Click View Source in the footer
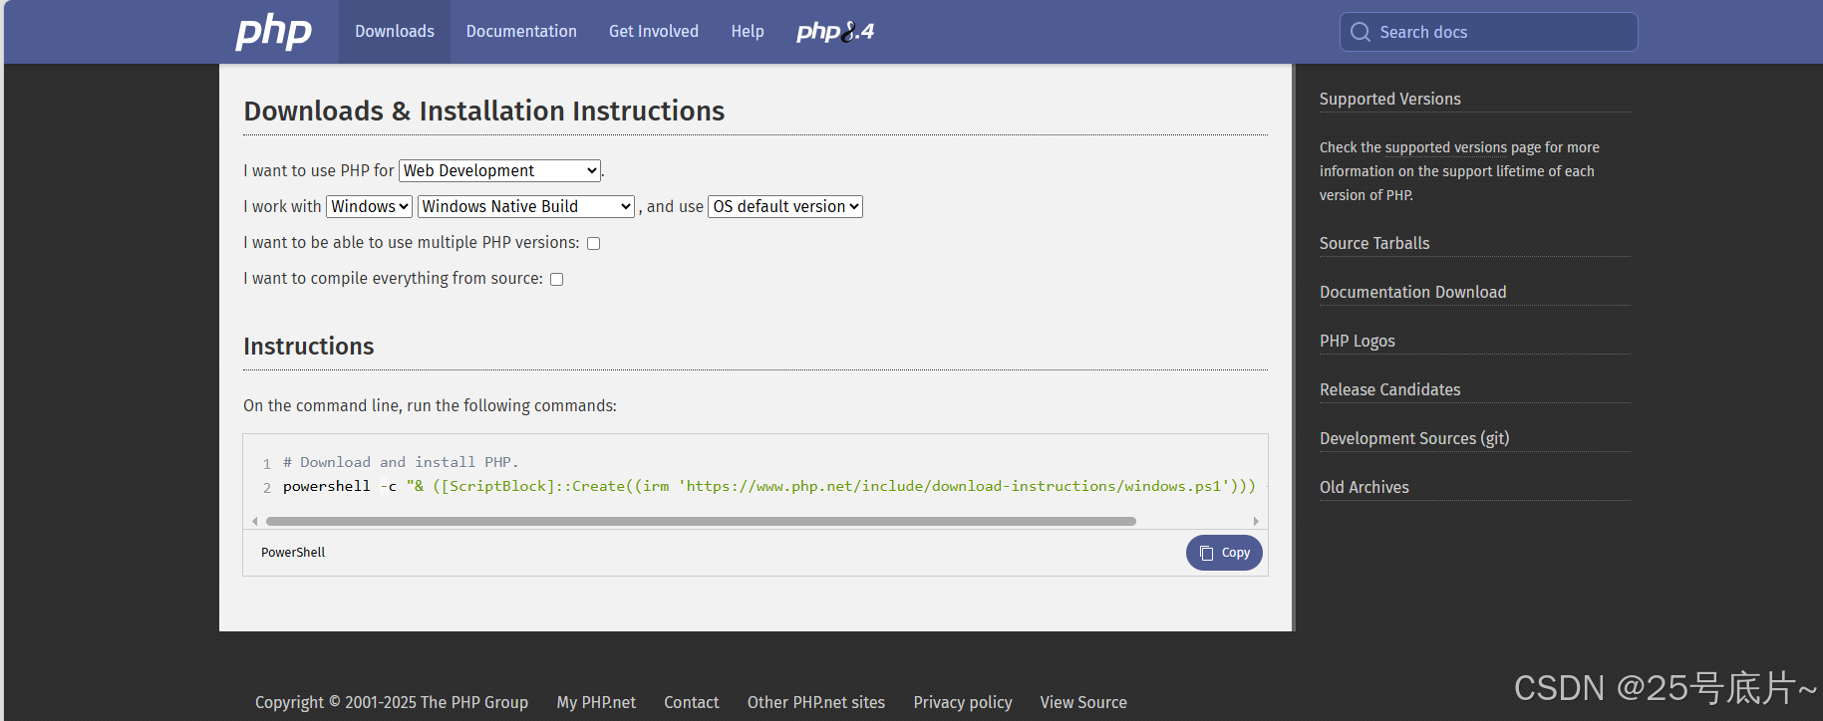Screen dimensions: 1823x721 [x=1083, y=702]
